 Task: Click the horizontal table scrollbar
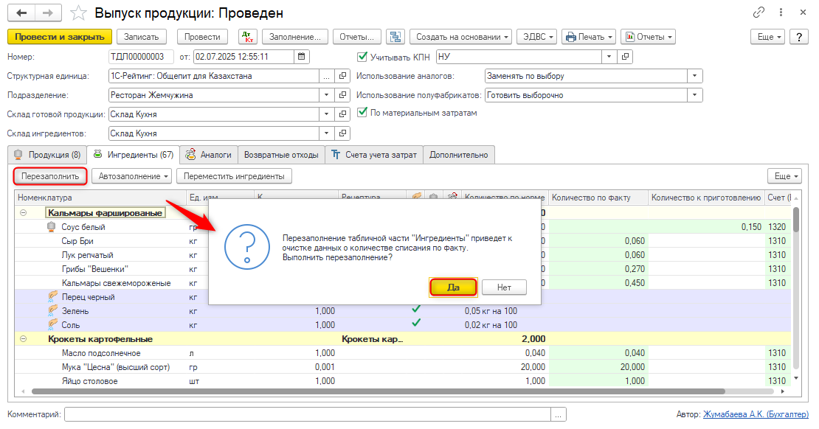[379, 391]
